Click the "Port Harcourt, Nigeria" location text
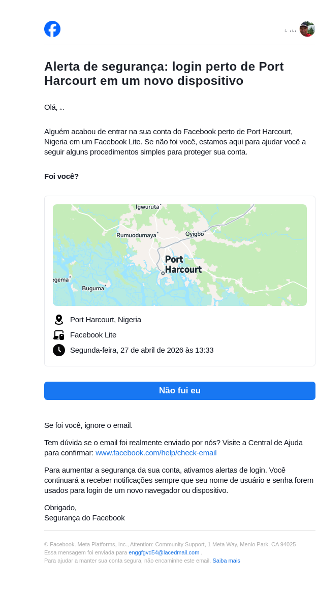The width and height of the screenshot is (317, 589). [106, 320]
